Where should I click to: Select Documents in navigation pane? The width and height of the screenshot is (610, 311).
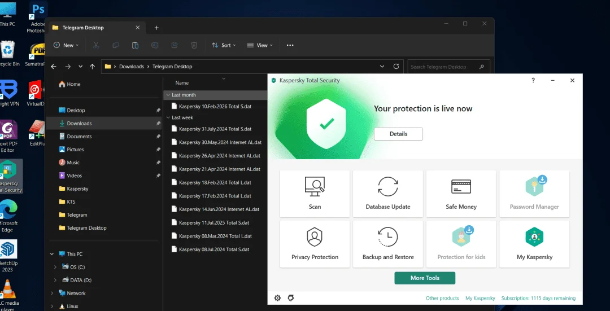coord(104,137)
